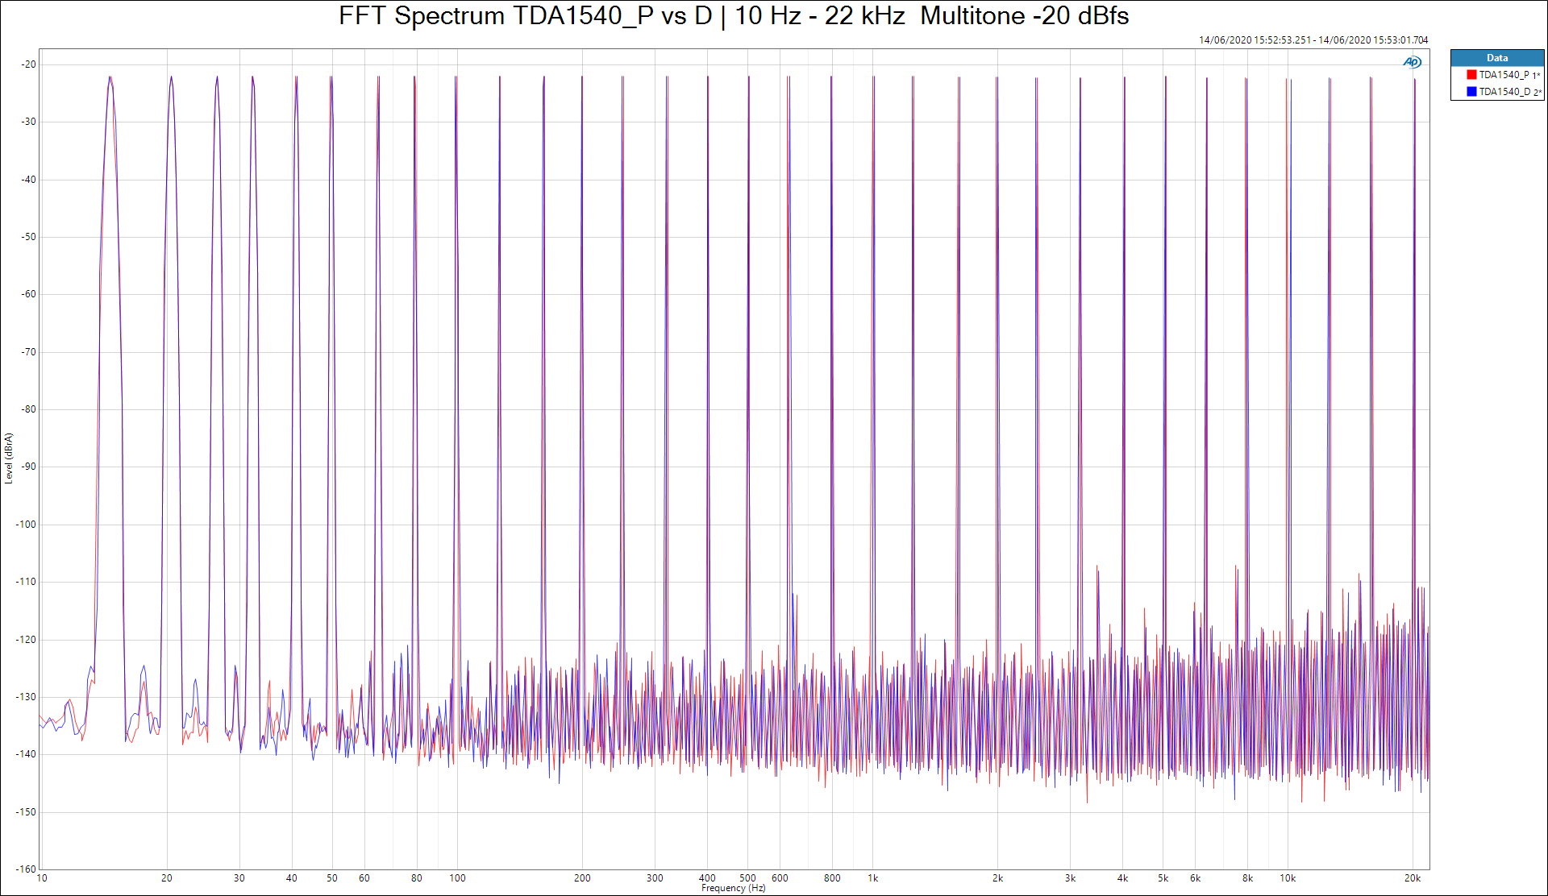Click the 10 Hz frequency tick label
1548x896 pixels.
[x=42, y=878]
